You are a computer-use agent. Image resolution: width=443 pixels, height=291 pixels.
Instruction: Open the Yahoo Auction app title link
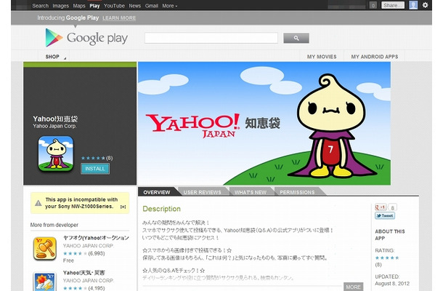96,238
